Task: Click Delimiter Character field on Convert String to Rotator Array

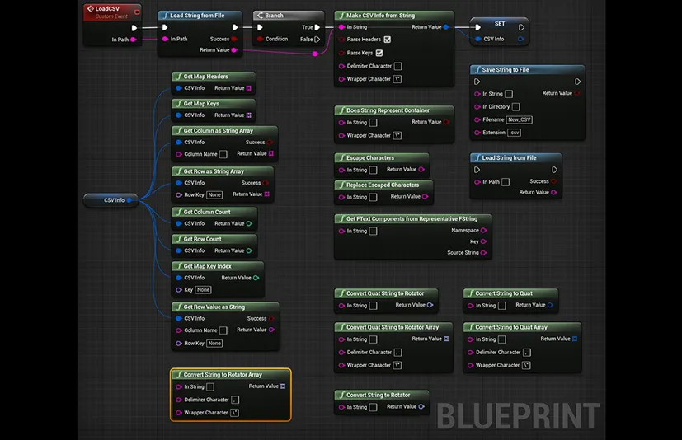Action: 235,400
